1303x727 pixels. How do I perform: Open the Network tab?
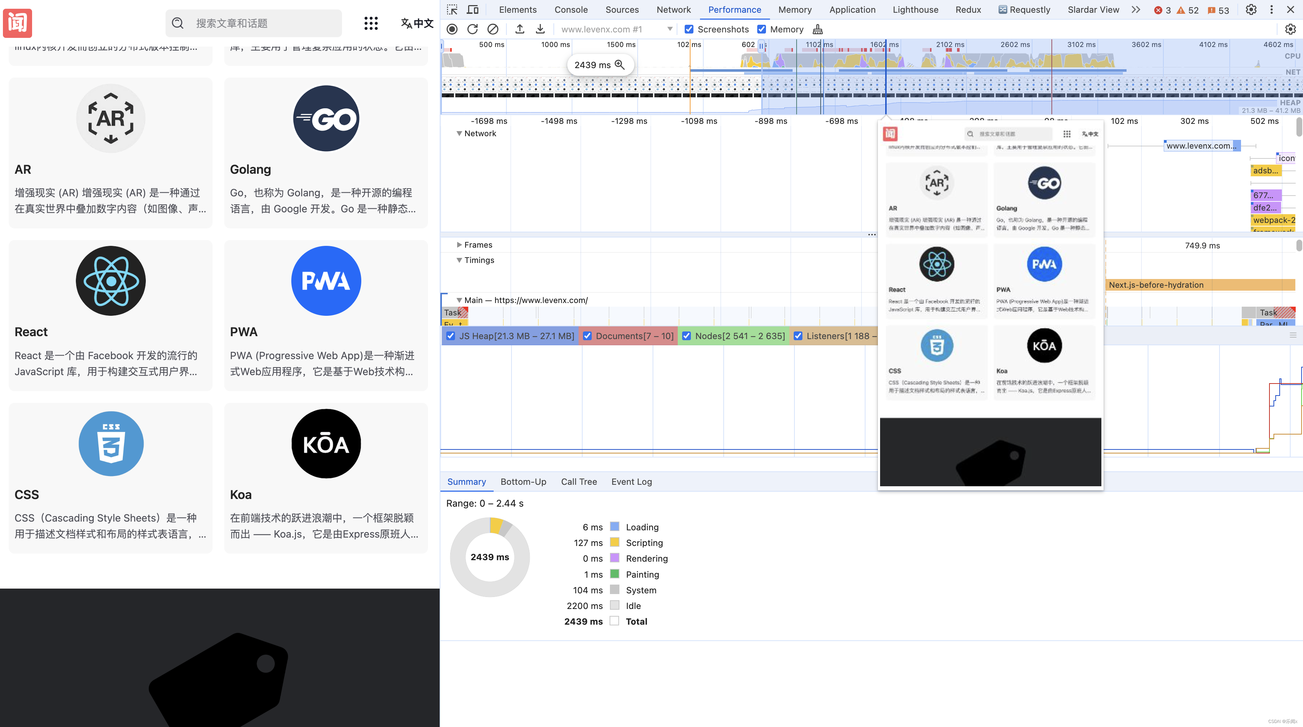point(674,9)
